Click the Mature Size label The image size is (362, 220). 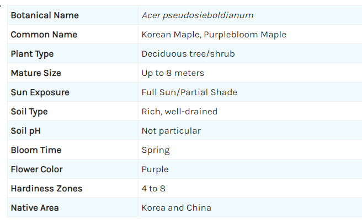click(x=36, y=73)
